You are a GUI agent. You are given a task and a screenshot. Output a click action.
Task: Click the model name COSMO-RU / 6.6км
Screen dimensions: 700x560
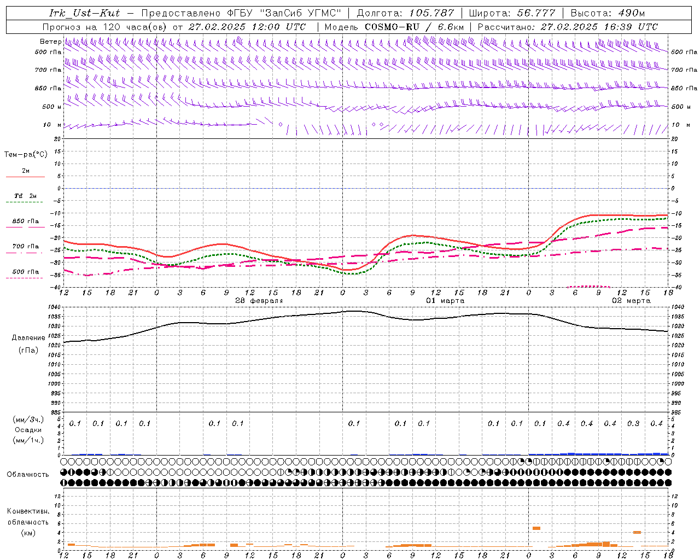click(x=415, y=26)
